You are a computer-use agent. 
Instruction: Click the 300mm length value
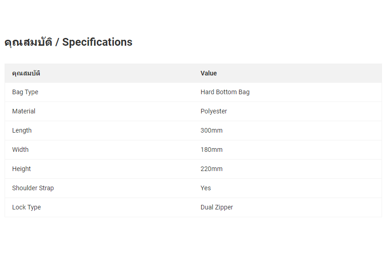[211, 130]
